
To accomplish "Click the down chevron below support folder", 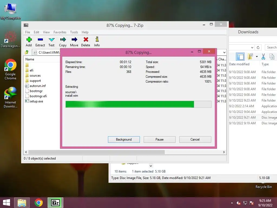I will point(151,166).
